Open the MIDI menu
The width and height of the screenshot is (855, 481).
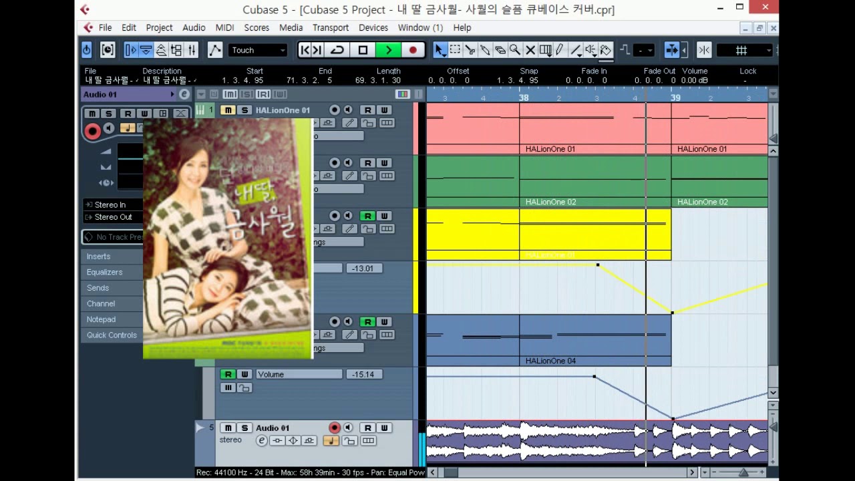coord(224,27)
